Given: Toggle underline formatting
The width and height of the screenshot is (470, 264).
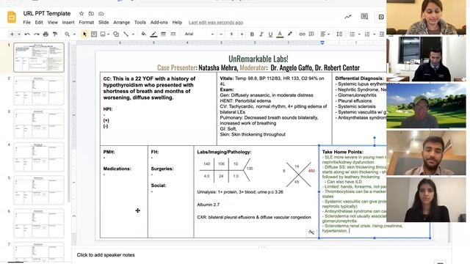Looking at the screenshot, I should [270, 34].
